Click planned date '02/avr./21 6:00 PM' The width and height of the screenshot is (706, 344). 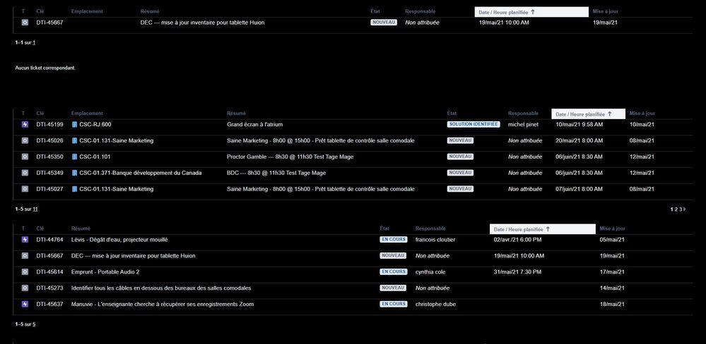click(x=518, y=240)
